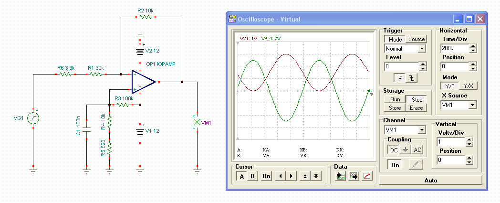
Task: Switch to the trigger Source tab
Action: pos(417,39)
